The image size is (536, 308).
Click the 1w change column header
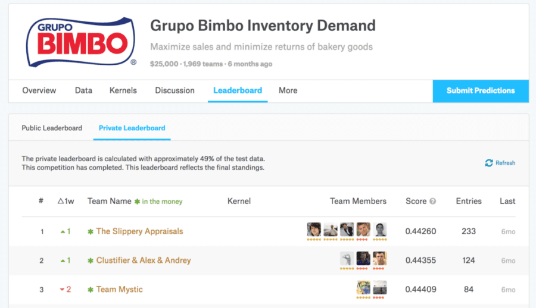(66, 202)
